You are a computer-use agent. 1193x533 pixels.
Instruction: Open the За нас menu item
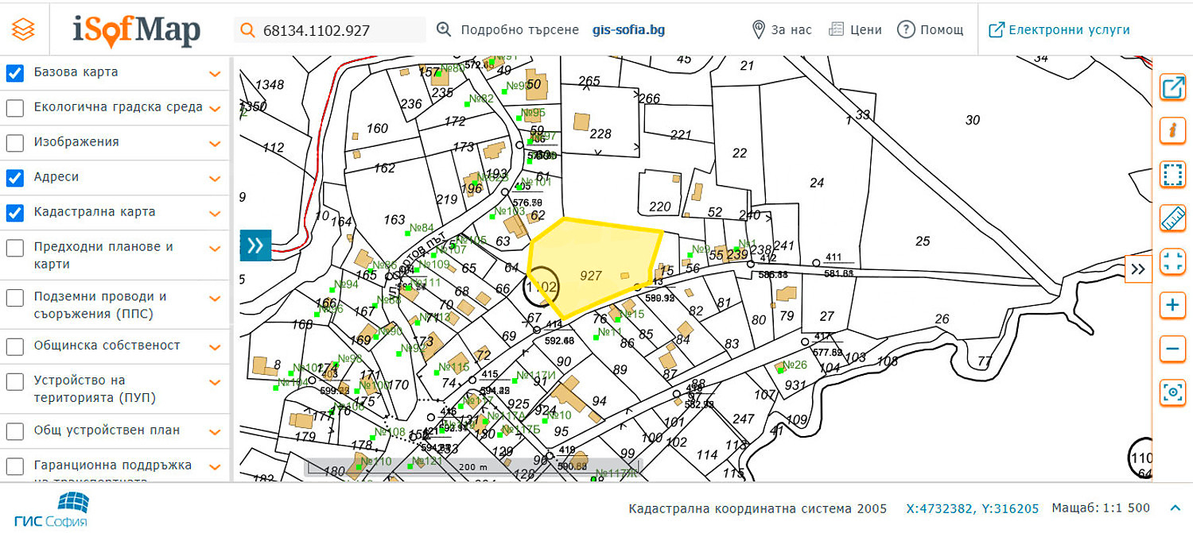coord(782,30)
